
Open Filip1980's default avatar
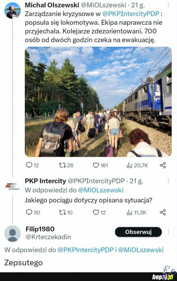click(12, 233)
